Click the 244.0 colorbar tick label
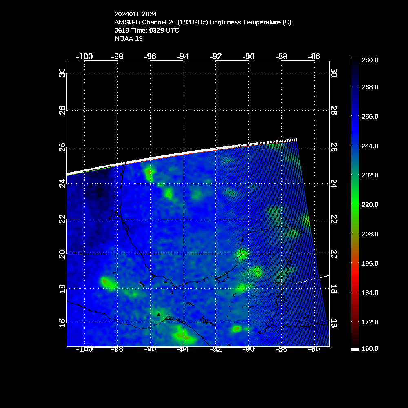 point(370,146)
